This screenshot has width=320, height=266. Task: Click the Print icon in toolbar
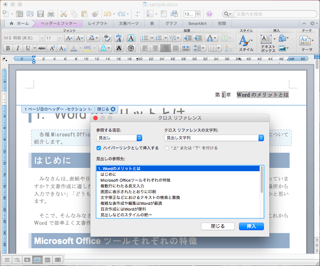click(51, 14)
